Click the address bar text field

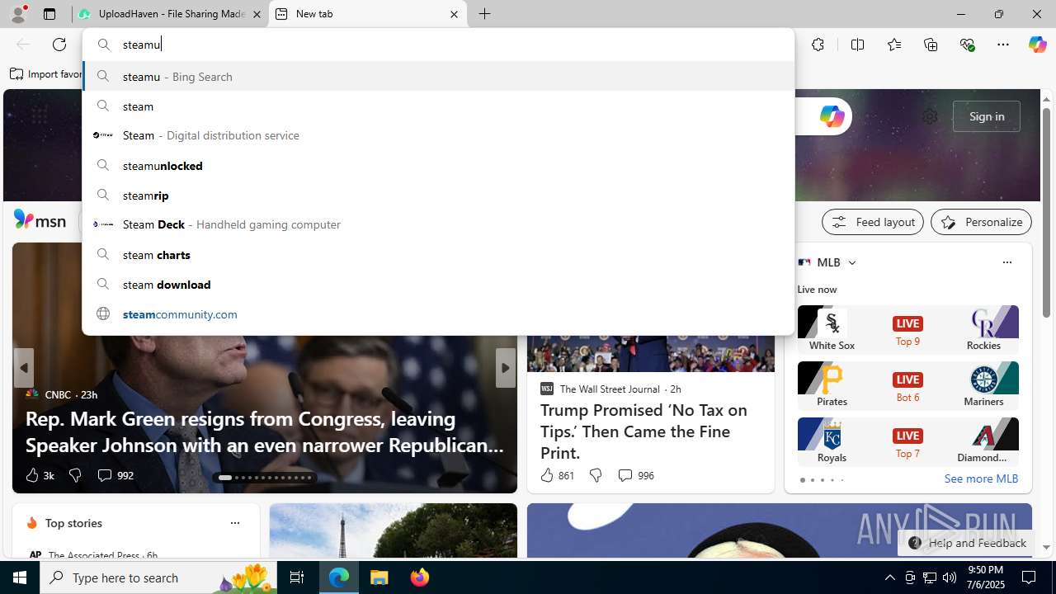coord(438,45)
